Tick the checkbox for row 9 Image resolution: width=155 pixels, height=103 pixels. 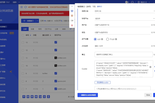tap(23, 74)
